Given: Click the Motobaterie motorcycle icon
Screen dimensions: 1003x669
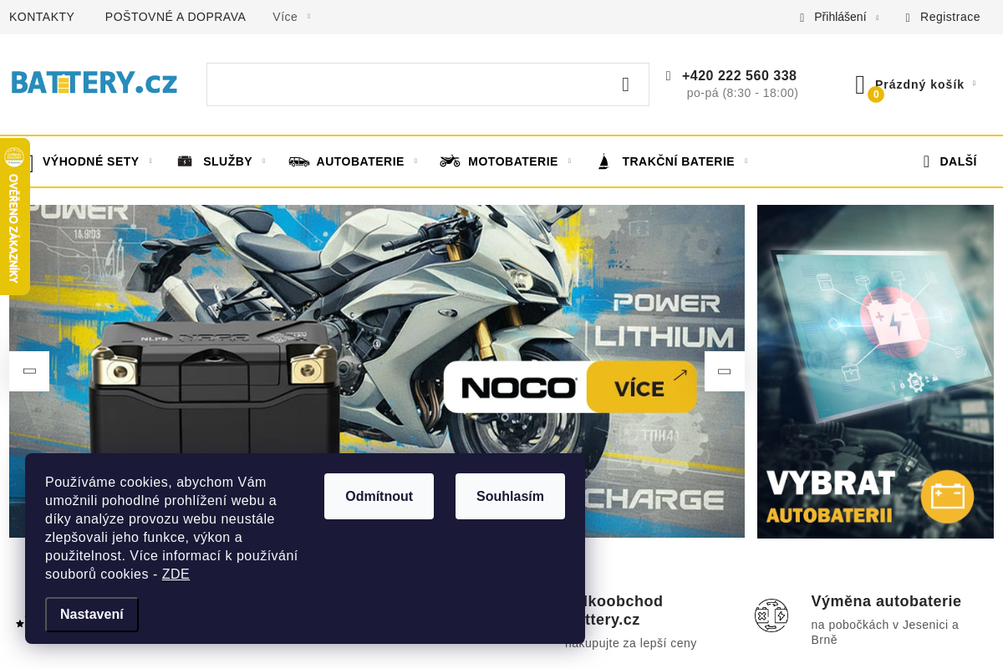Looking at the screenshot, I should [450, 161].
